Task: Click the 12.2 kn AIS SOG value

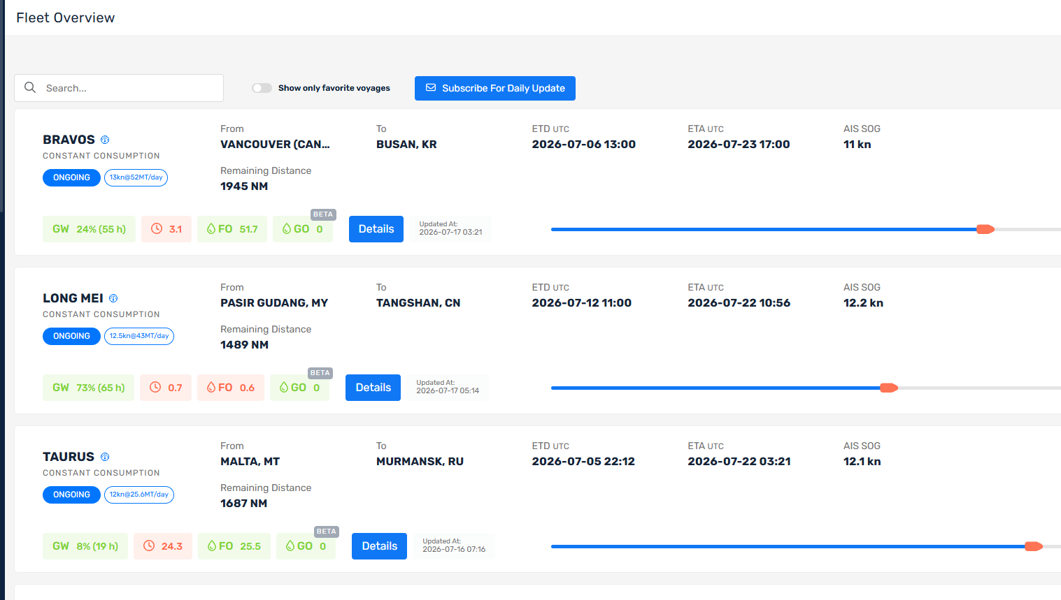Action: pos(863,303)
